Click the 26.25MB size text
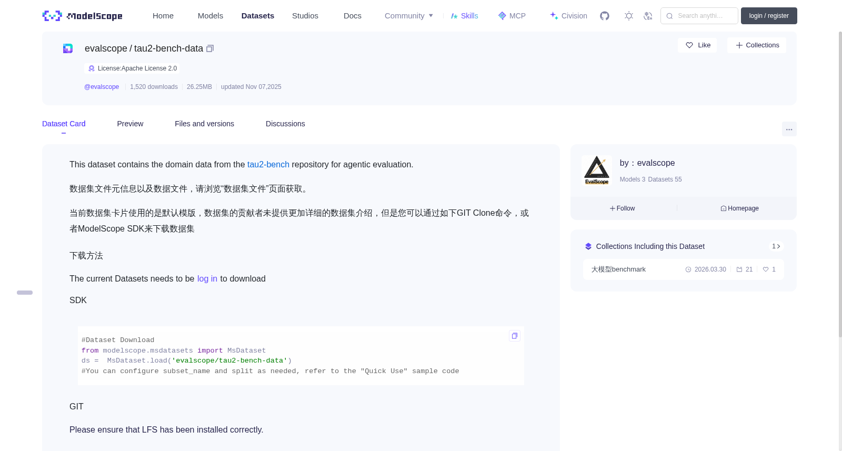The height and width of the screenshot is (451, 842). [x=199, y=87]
